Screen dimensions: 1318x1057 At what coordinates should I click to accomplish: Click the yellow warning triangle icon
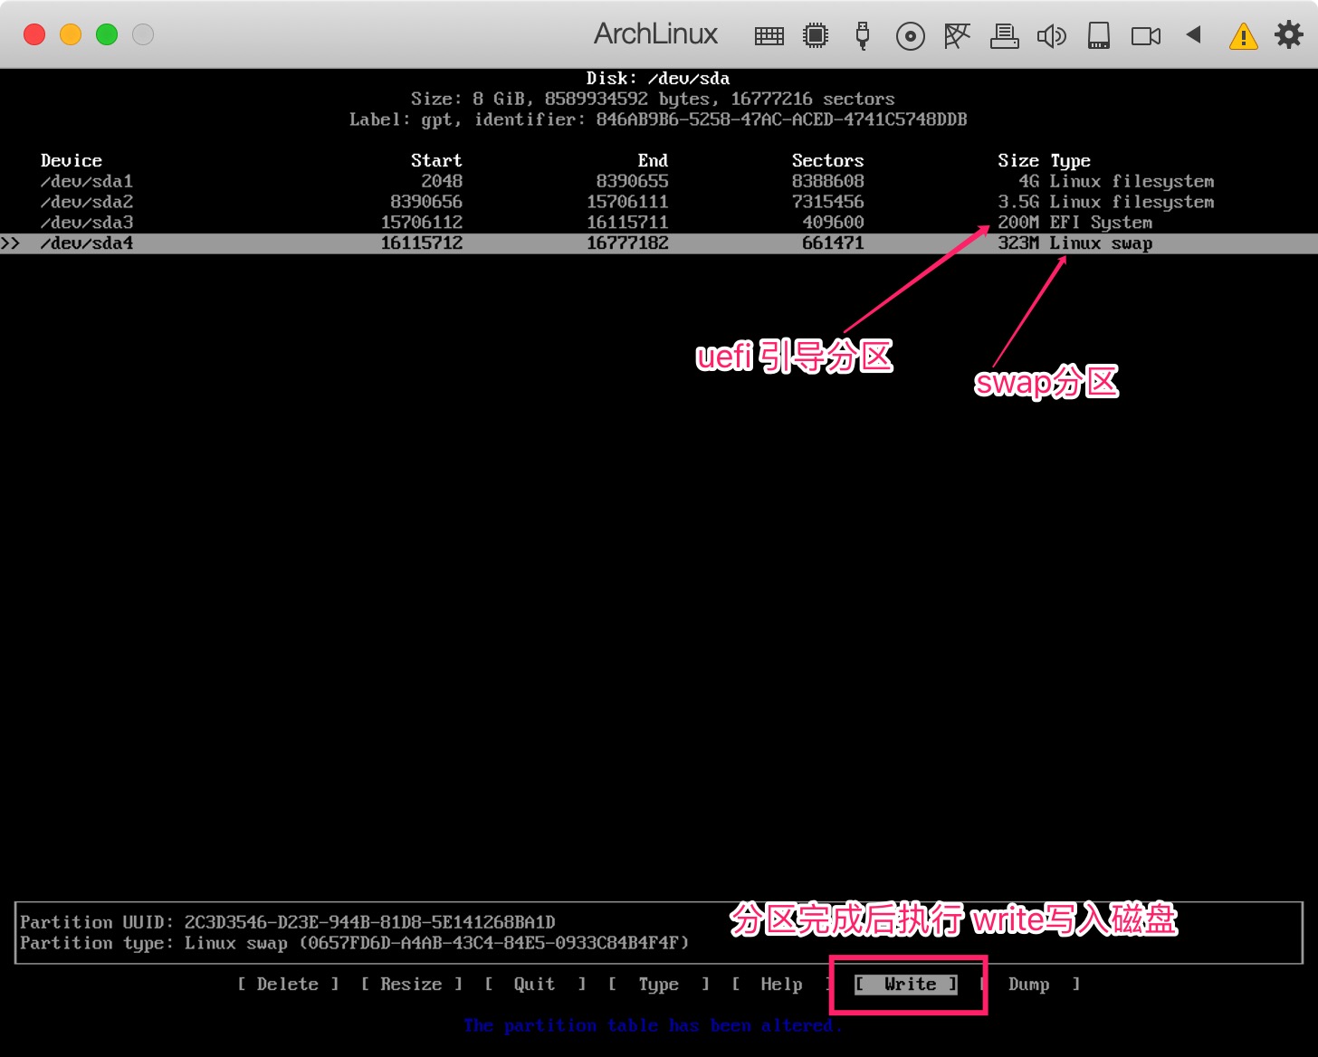1243,36
